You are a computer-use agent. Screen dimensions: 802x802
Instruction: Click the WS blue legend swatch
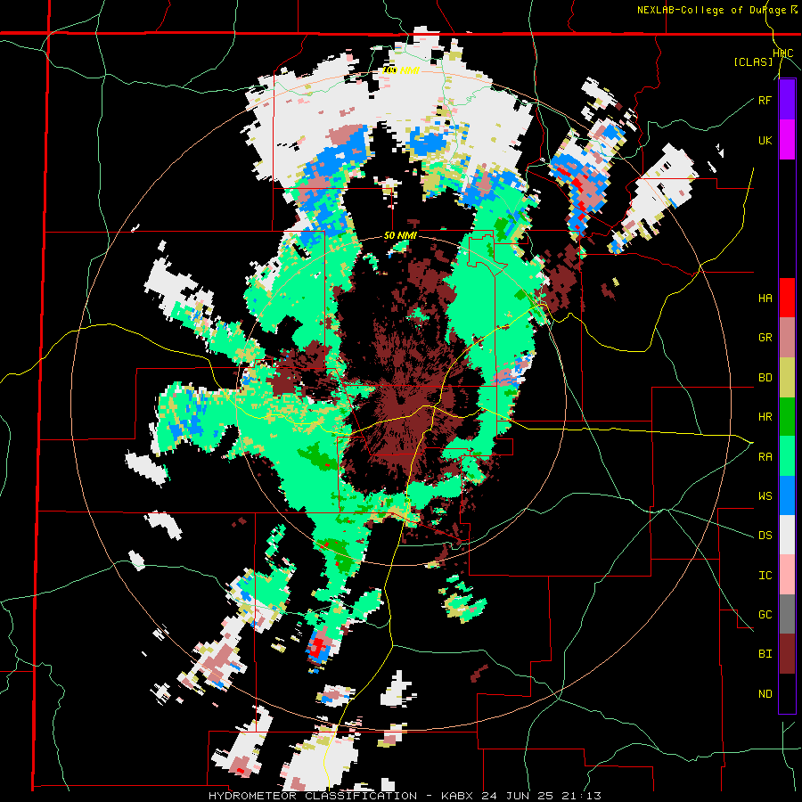coord(787,495)
